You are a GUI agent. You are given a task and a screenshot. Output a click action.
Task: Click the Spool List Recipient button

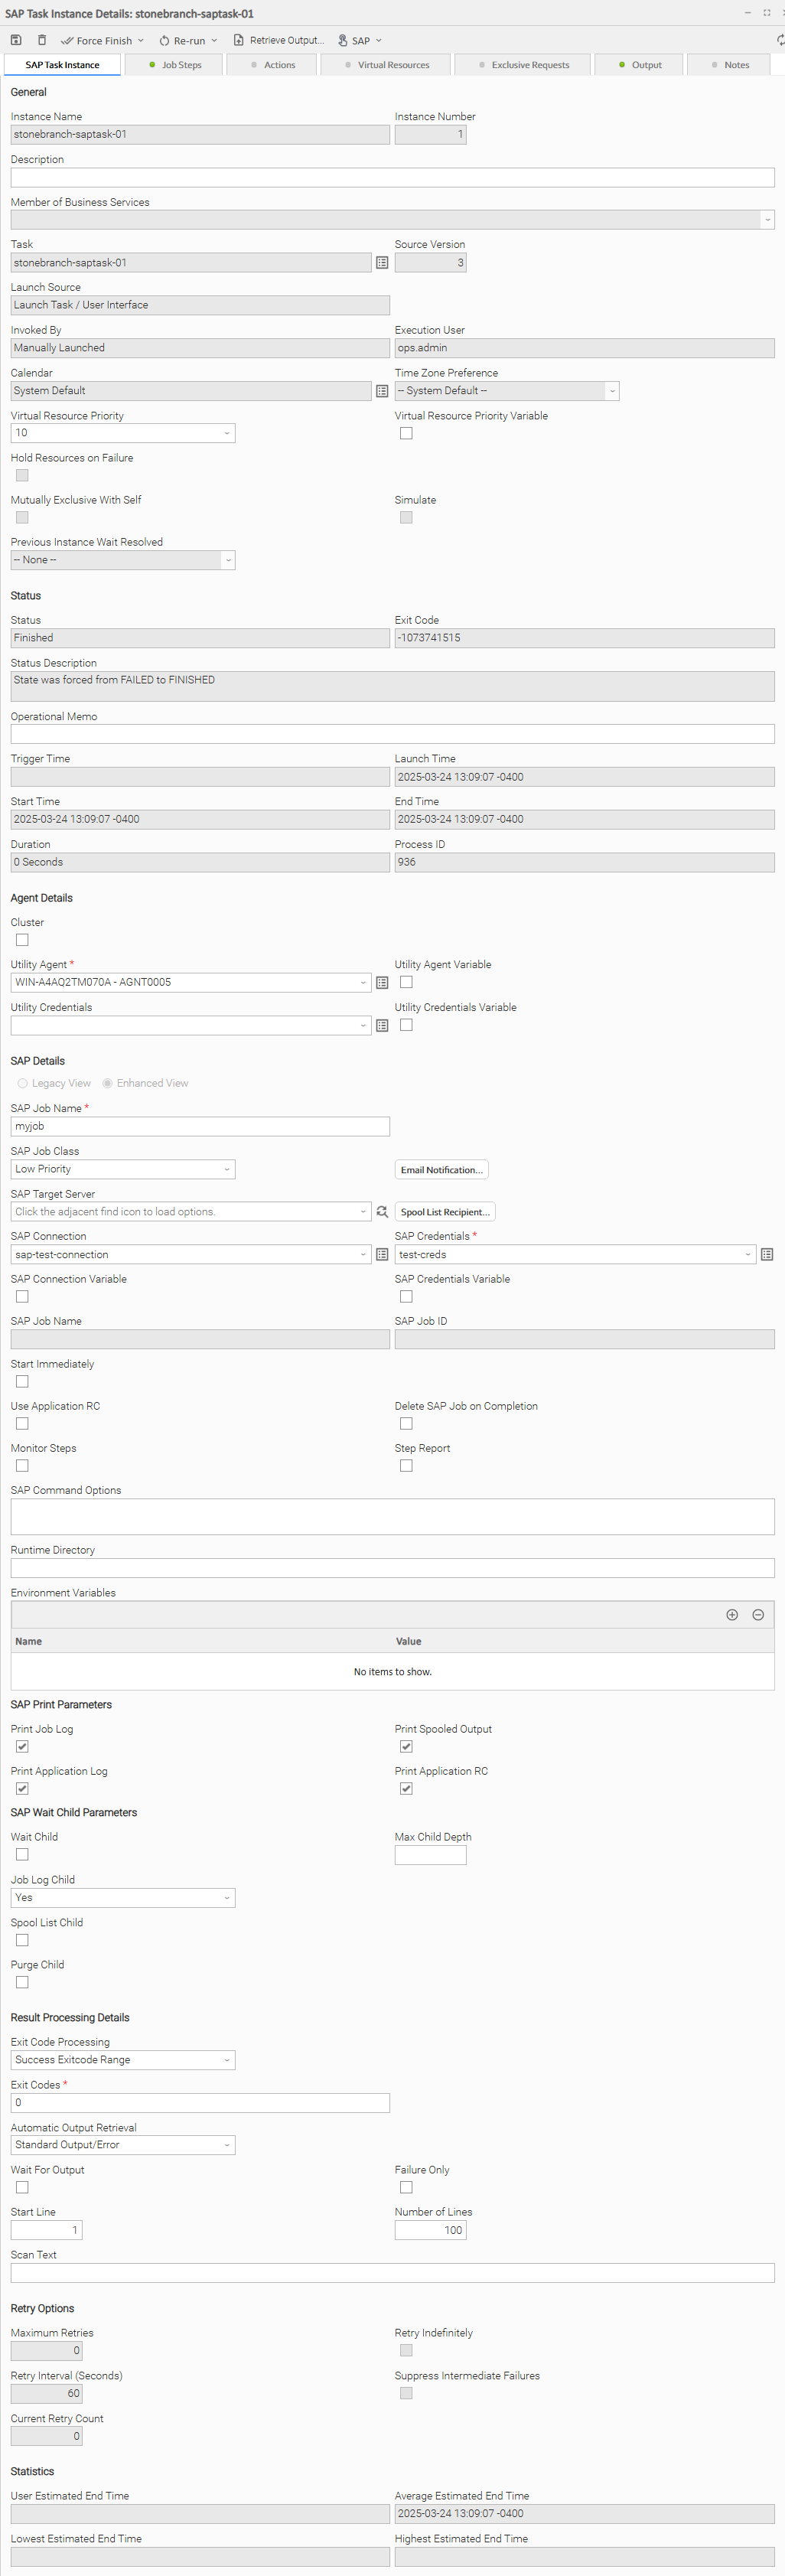(x=445, y=1212)
